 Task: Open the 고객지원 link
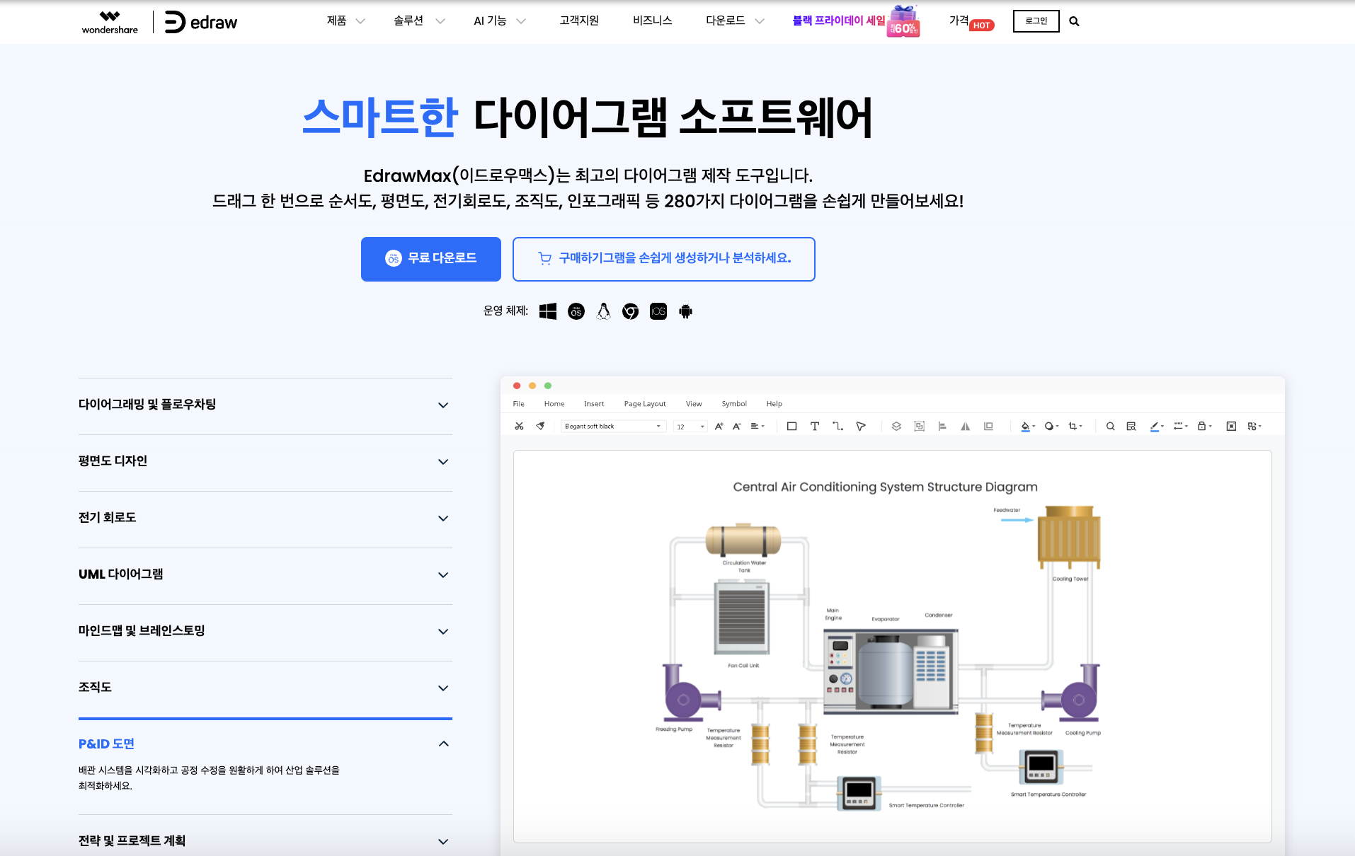(579, 21)
